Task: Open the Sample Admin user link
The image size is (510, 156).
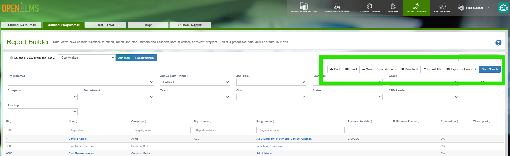Action: 78,139
